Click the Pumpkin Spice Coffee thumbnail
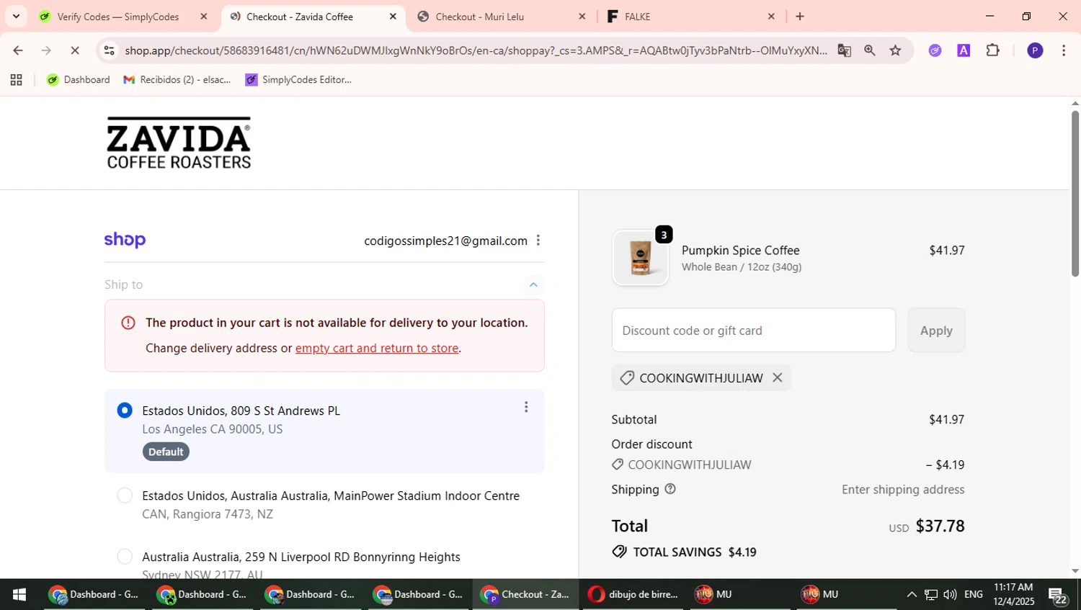Image resolution: width=1081 pixels, height=610 pixels. tap(640, 258)
